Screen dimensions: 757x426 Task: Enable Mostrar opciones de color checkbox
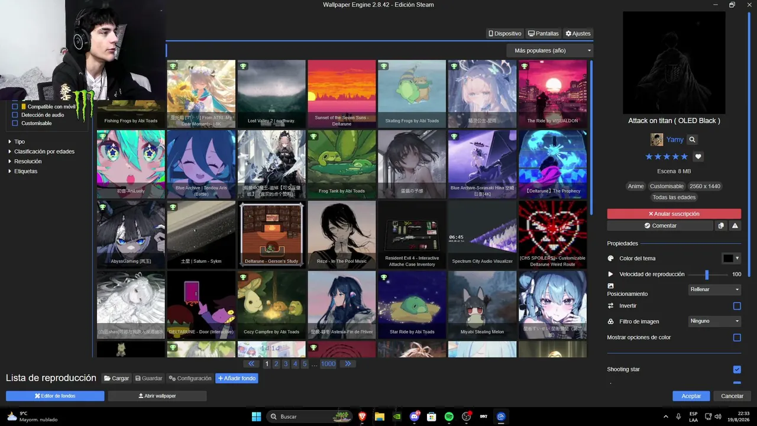(737, 337)
